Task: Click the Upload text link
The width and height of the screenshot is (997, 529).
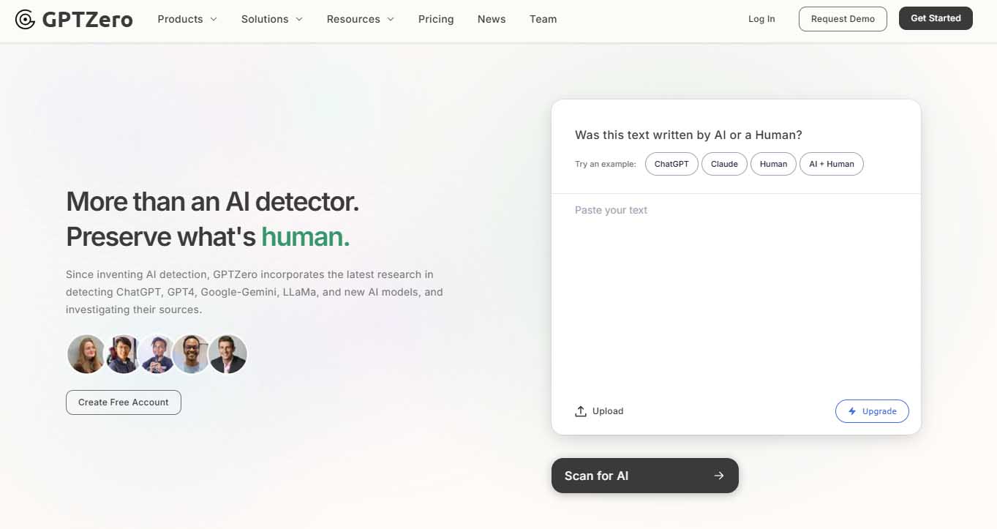Action: [x=608, y=411]
